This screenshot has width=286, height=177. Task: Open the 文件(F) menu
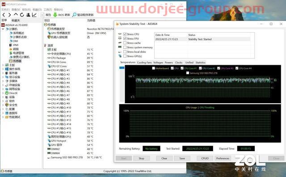[x=5, y=9]
